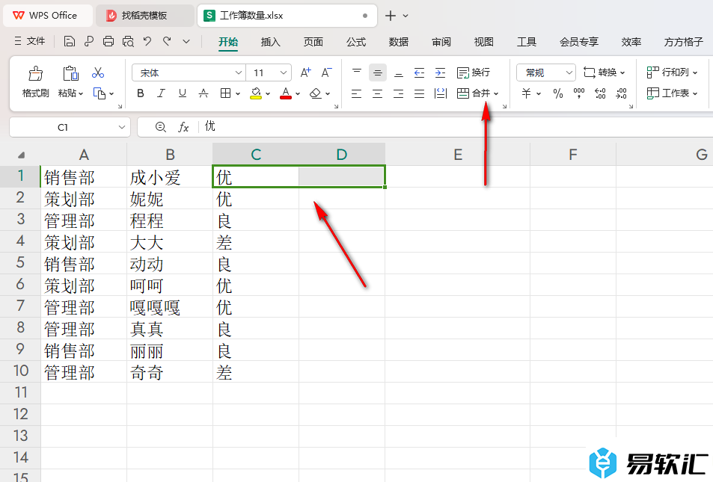Click the Save icon in quick toolbar
The height and width of the screenshot is (482, 713).
click(x=70, y=42)
